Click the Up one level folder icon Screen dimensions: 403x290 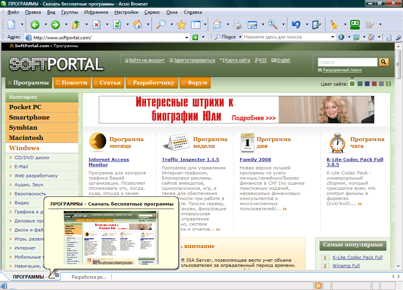tap(76, 25)
